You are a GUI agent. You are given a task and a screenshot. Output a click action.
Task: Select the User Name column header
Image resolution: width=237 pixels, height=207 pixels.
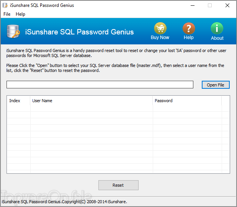pos(91,101)
